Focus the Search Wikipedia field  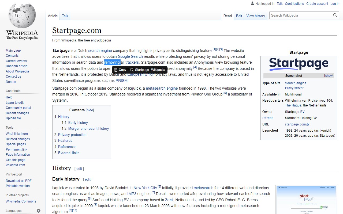pos(301,15)
